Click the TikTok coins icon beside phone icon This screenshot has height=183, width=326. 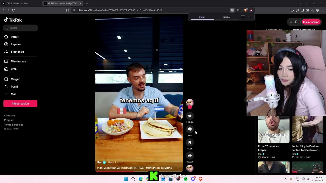tap(291, 22)
